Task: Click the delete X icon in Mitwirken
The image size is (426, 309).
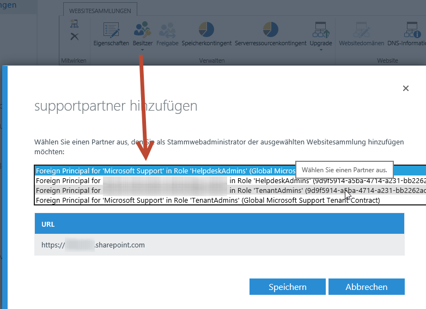Action: pyautogui.click(x=75, y=37)
